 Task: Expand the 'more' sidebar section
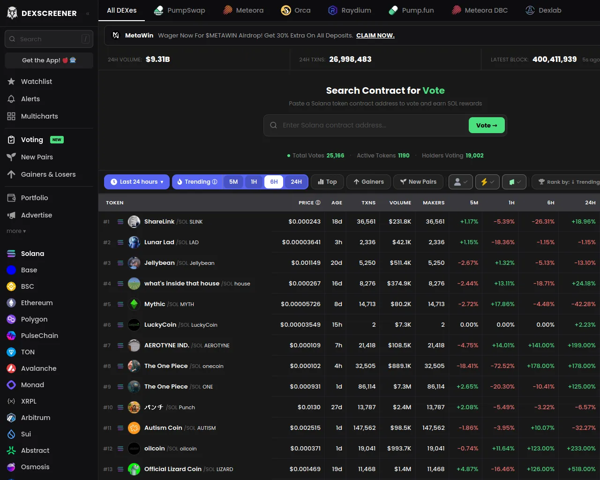pos(16,231)
